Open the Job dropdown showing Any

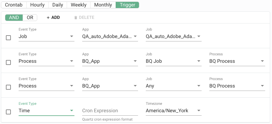click(173, 86)
